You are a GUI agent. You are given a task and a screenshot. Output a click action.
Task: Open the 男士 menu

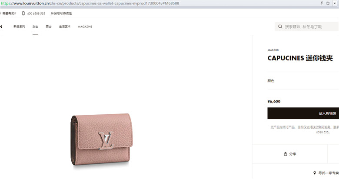coord(49,27)
